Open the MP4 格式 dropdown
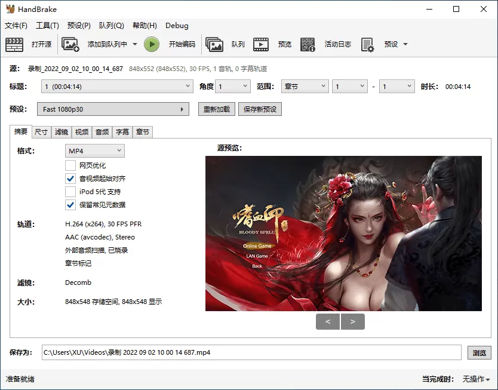Viewport: 498px width, 390px height. pyautogui.click(x=94, y=151)
